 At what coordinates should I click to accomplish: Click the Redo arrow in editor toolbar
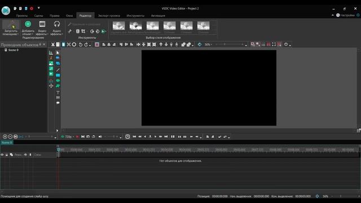coord(86,45)
